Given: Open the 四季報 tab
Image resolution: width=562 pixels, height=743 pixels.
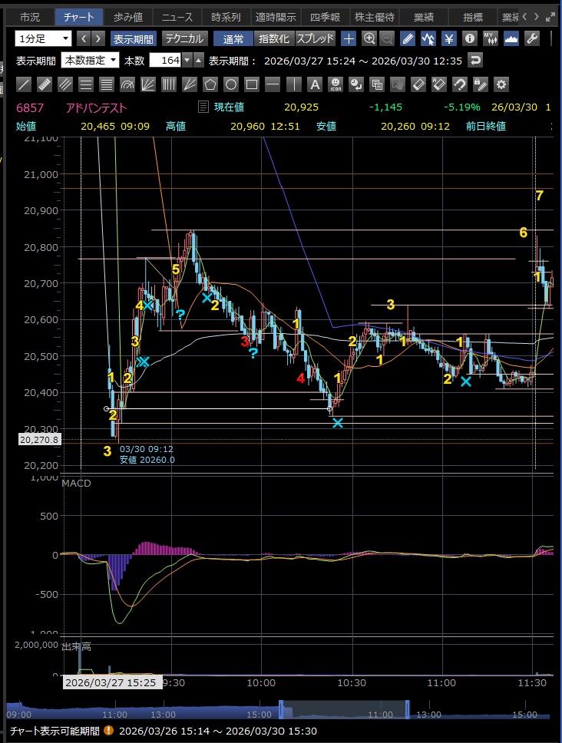Looking at the screenshot, I should pos(322,17).
